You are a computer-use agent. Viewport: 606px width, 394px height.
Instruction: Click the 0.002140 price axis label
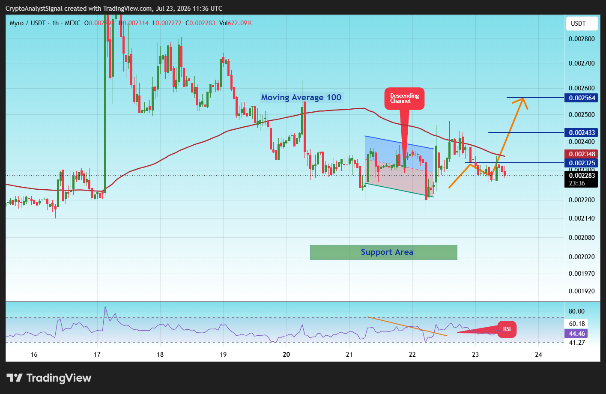point(582,218)
